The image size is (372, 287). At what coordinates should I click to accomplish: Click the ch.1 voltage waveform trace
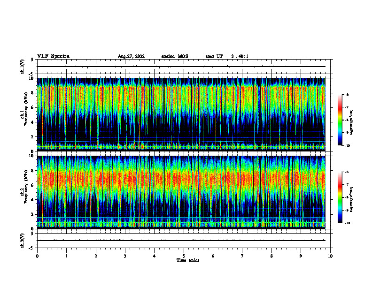181,67
